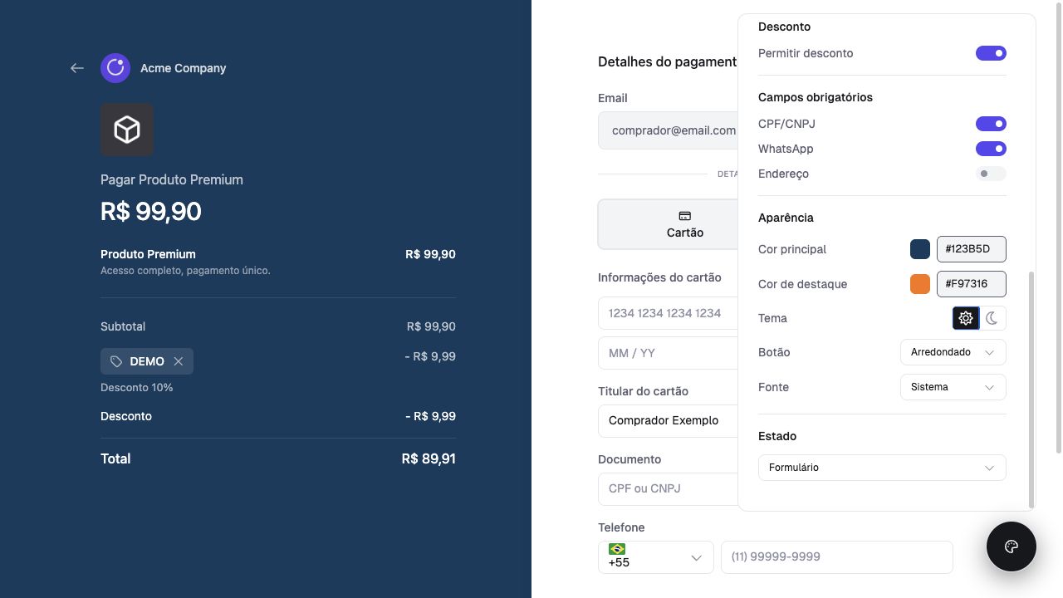
Task: Select the Cartão payment tab
Action: point(668,224)
